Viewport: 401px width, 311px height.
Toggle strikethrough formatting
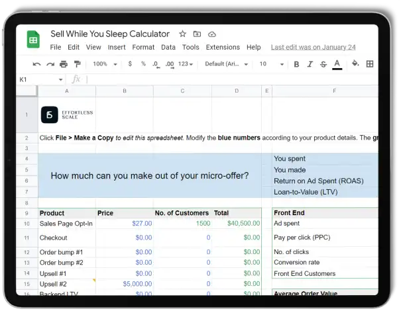(323, 64)
